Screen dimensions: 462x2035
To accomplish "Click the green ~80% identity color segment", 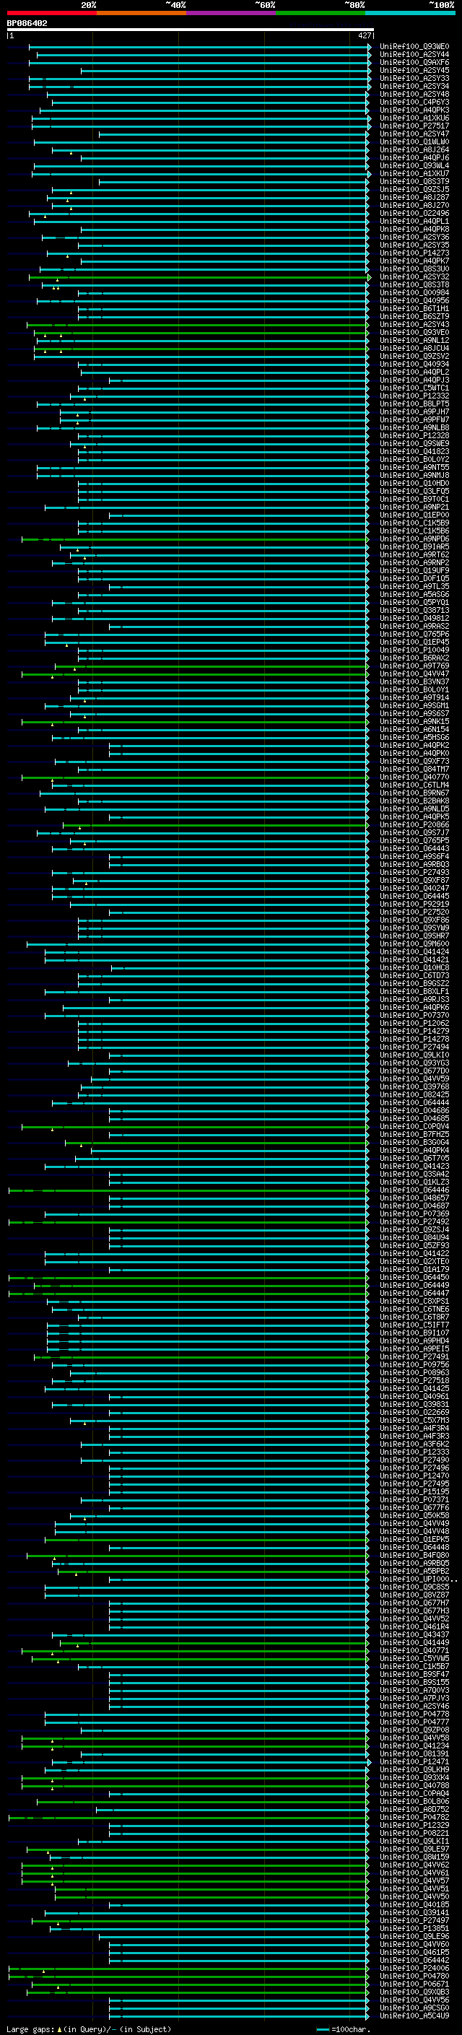I will tap(321, 13).
